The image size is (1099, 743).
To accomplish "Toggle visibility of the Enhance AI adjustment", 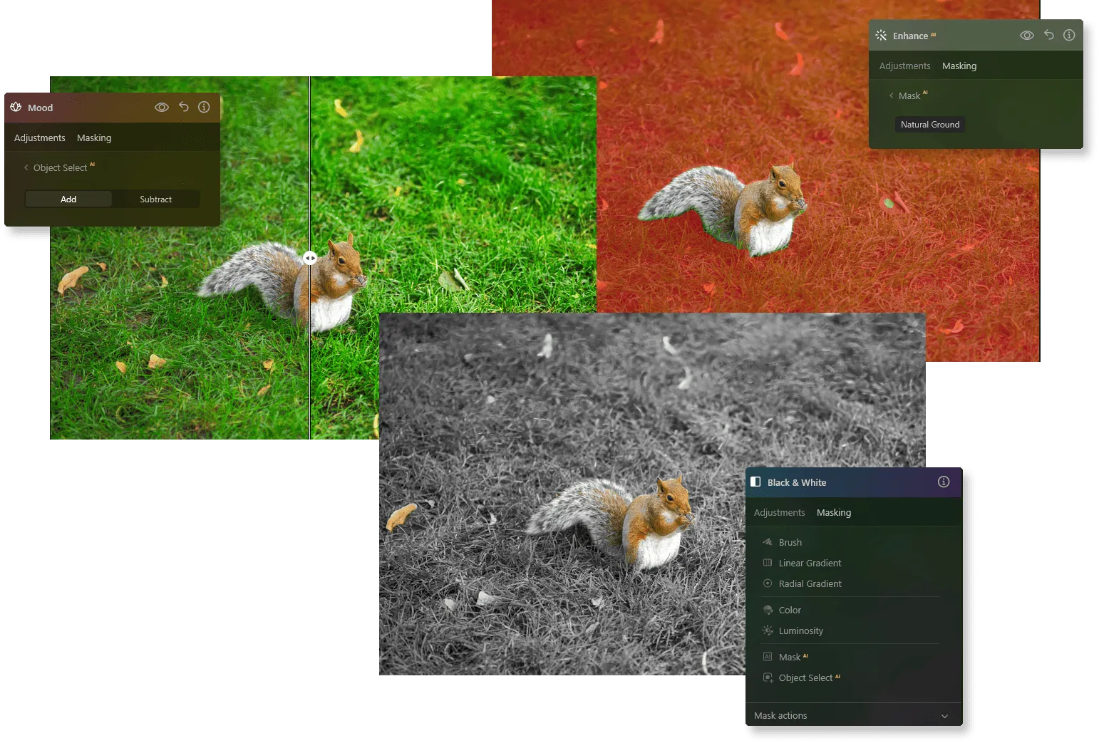I will (1026, 34).
